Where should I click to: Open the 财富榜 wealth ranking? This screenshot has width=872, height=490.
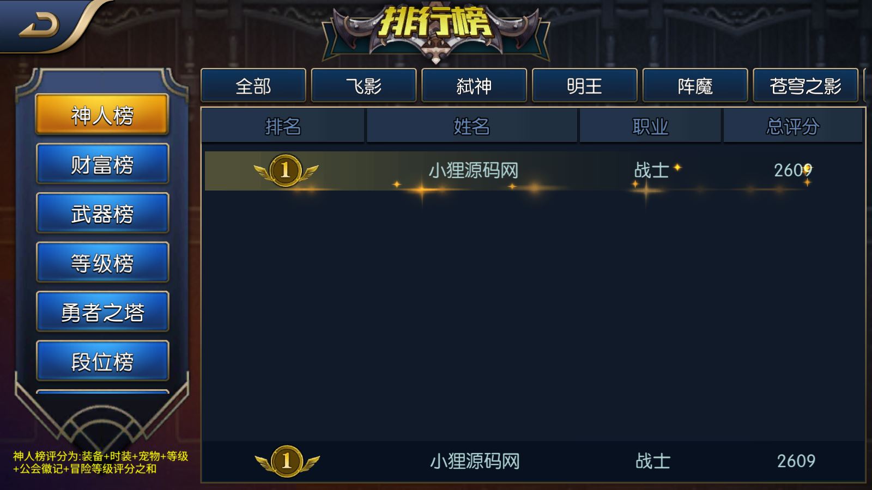[102, 164]
